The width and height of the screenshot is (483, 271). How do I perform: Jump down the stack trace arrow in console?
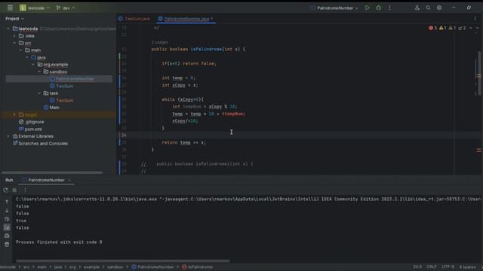[7, 211]
